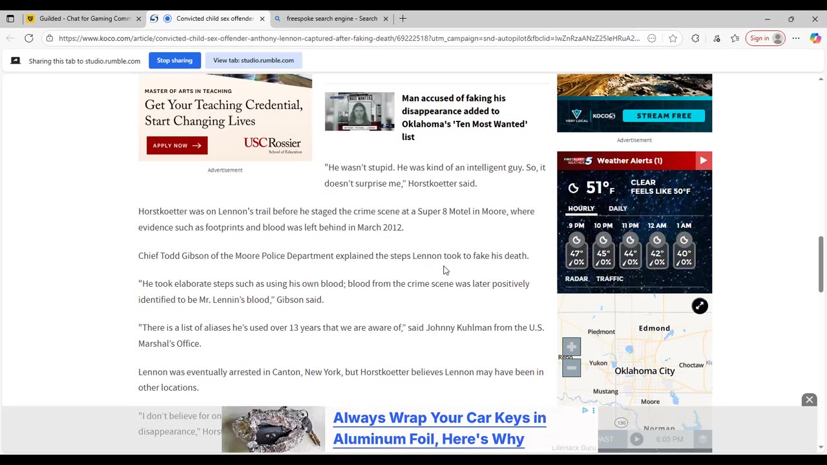This screenshot has width=827, height=465.
Task: Launch the Copilot sidebar icon
Action: click(x=815, y=38)
